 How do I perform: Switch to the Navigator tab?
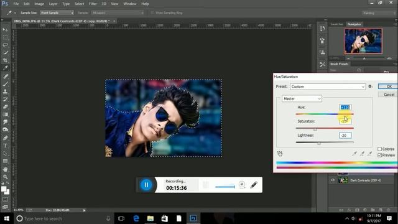tap(354, 24)
